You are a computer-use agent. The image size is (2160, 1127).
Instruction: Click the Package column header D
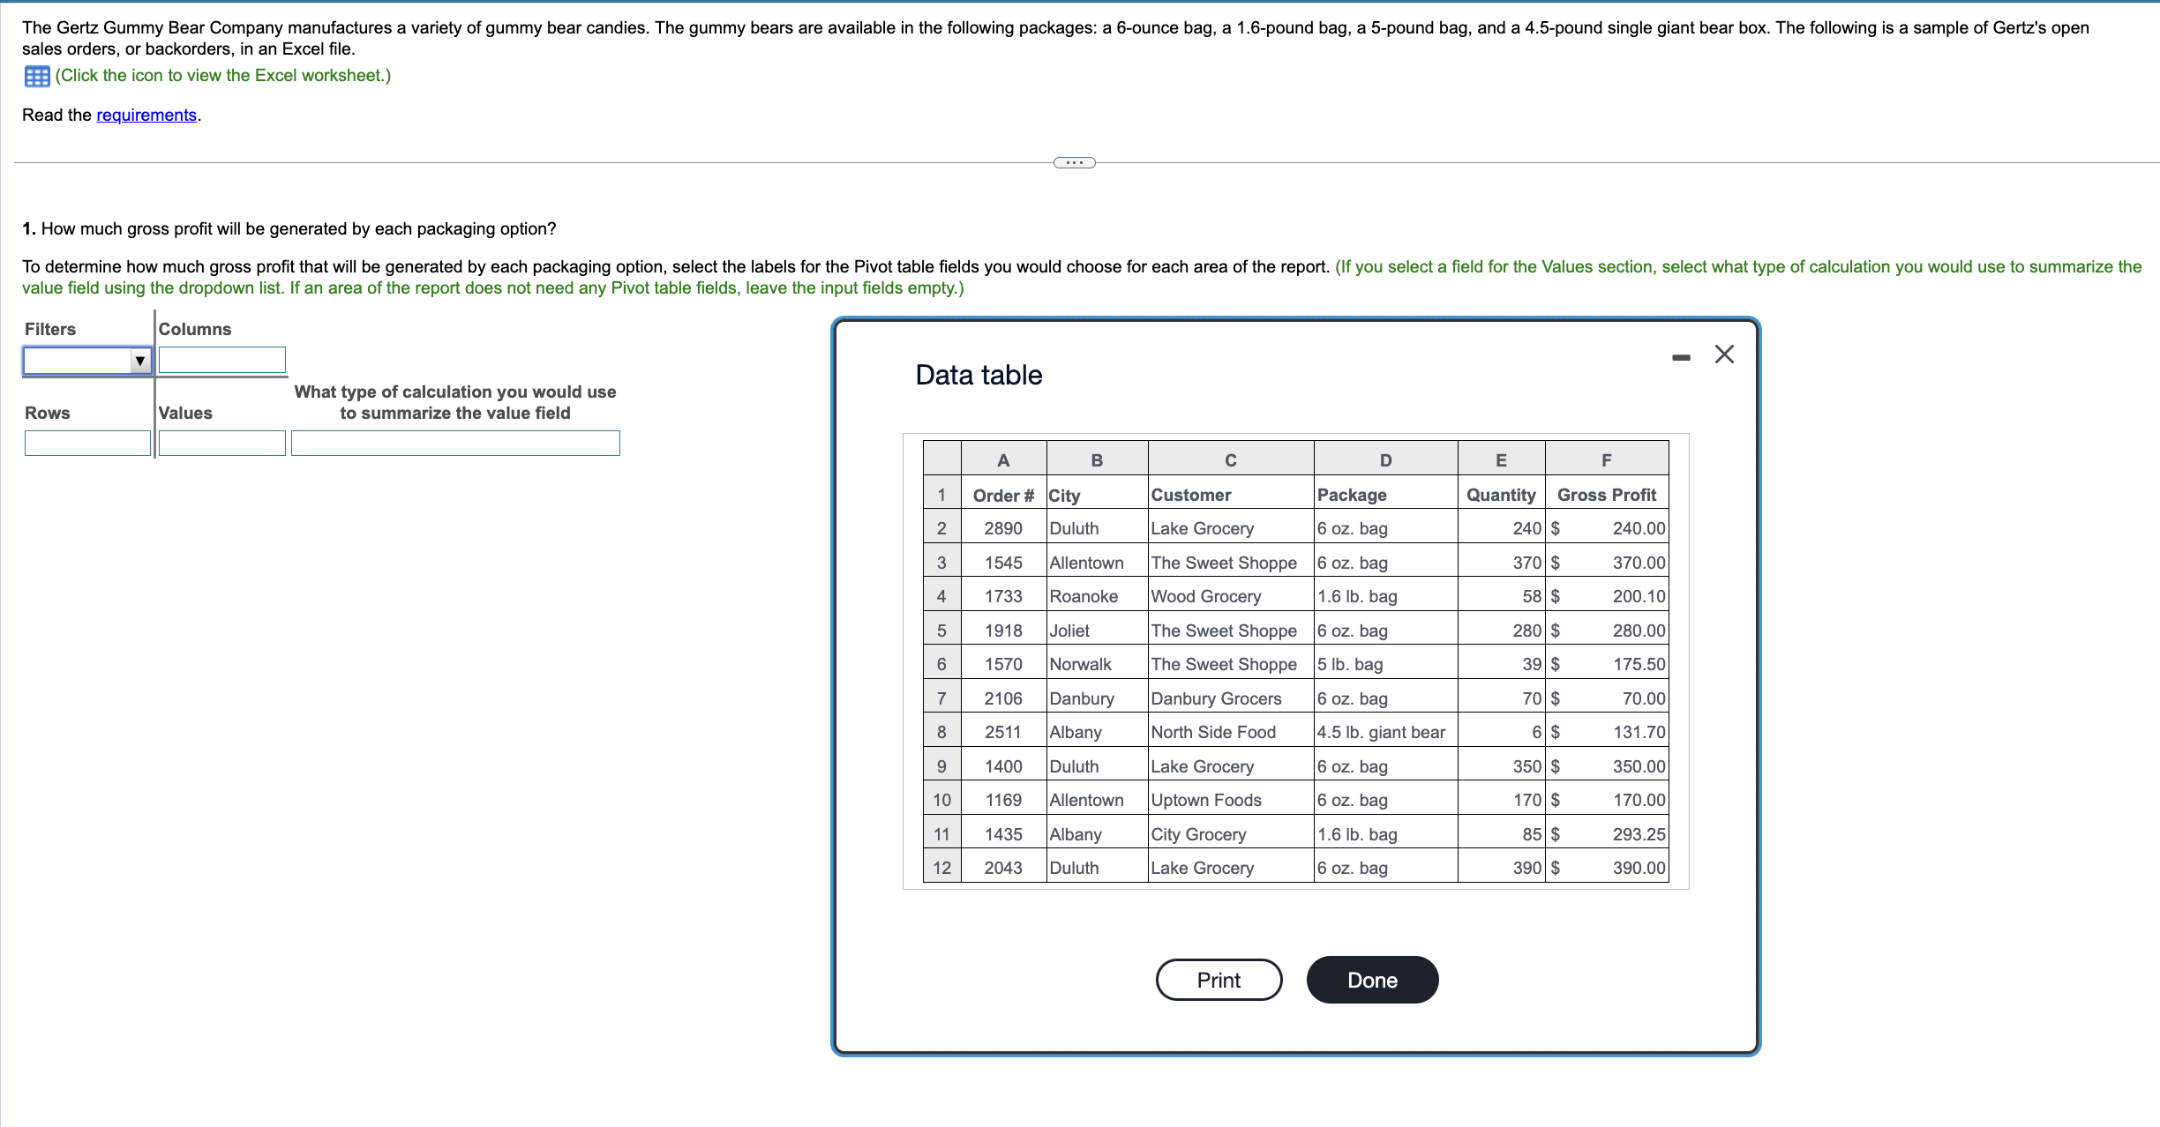1384,459
